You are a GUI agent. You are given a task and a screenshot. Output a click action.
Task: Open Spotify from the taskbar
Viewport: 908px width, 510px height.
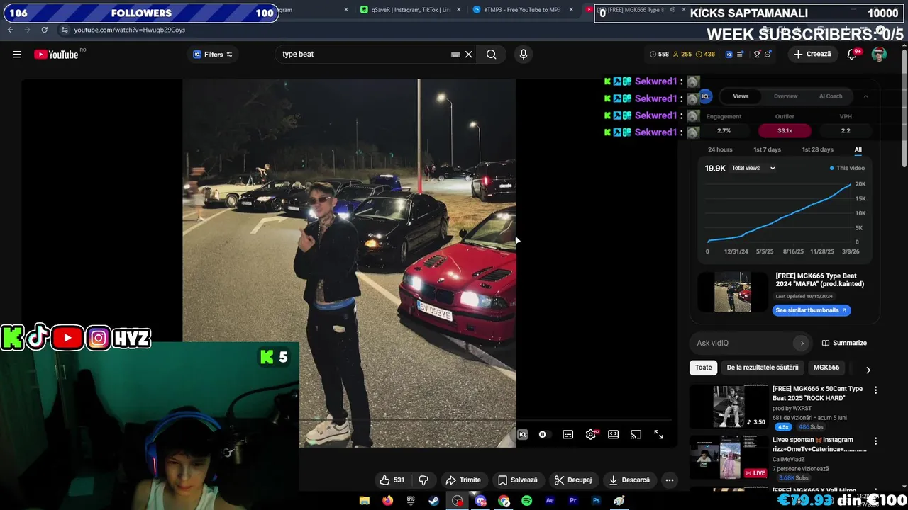coord(526,501)
